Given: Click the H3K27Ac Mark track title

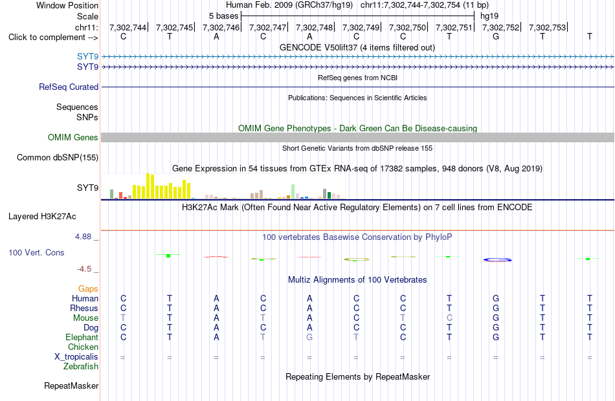Looking at the screenshot, I should click(357, 208).
